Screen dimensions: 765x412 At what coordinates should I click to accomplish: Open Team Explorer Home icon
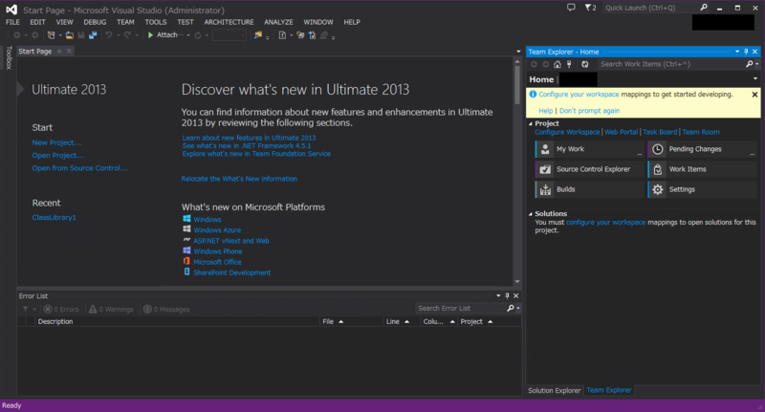point(557,64)
